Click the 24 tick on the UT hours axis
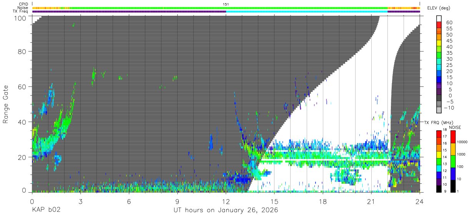 (419, 201)
